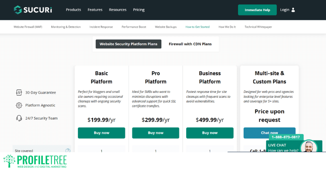Buy now for Basic Platform
Viewport: 326px width, 181px height.
point(101,133)
